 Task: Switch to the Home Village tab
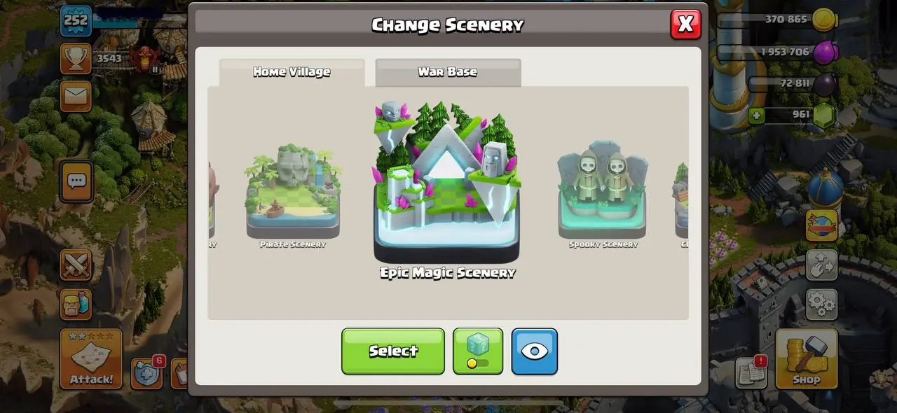click(292, 72)
